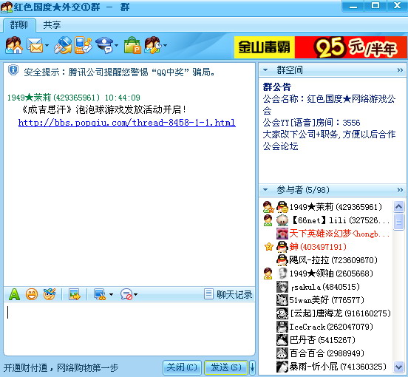Select member 1949★茉莉 (429365961) in list
408x377 pixels.
[326, 207]
